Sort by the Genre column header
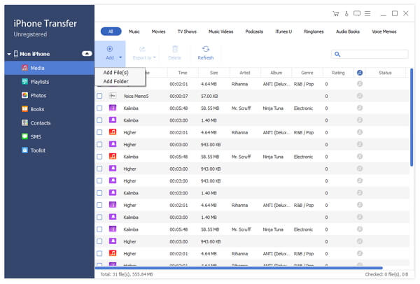This screenshot has width=420, height=284. [307, 73]
